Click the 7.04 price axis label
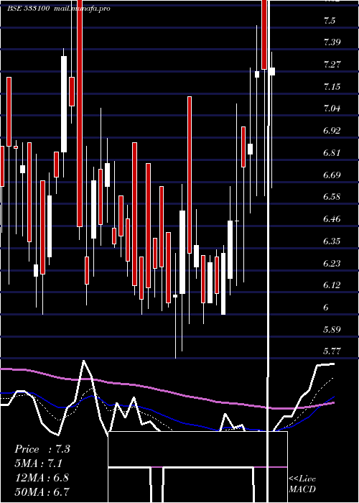This screenshot has height=503, width=359. point(332,109)
